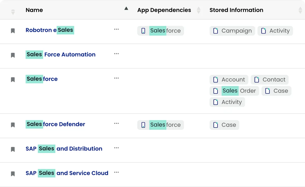Open the Salesforce application link
The height and width of the screenshot is (187, 305).
point(42,79)
